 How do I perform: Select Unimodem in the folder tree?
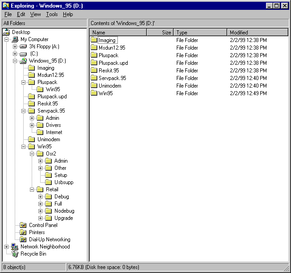click(x=49, y=139)
